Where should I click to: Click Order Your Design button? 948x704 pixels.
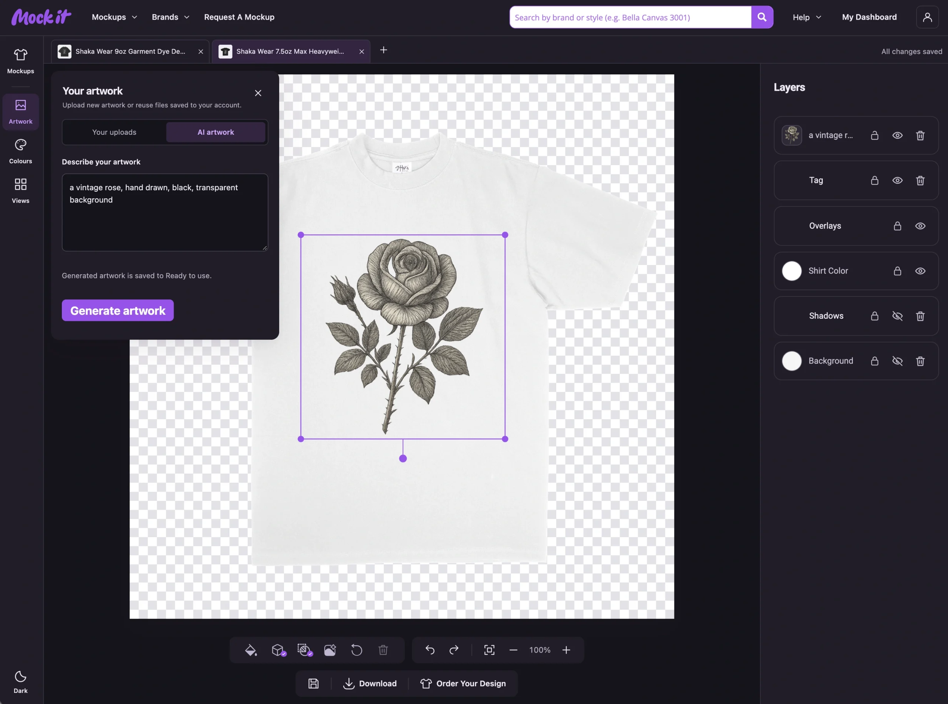463,684
